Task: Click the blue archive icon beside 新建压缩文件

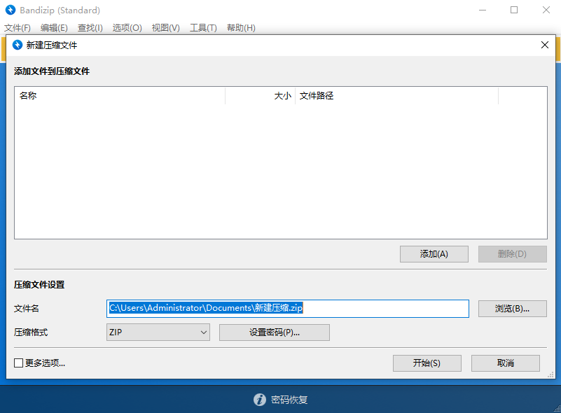Action: 19,45
